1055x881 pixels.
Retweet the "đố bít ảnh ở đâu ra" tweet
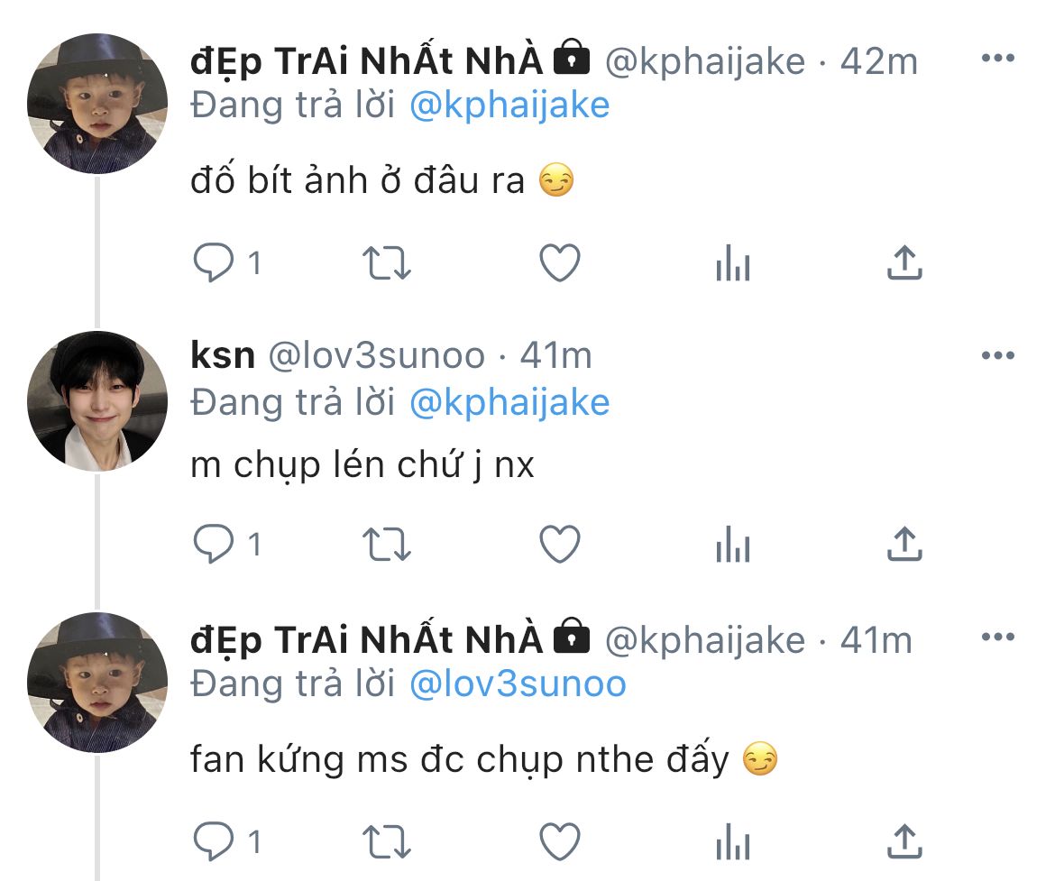386,262
